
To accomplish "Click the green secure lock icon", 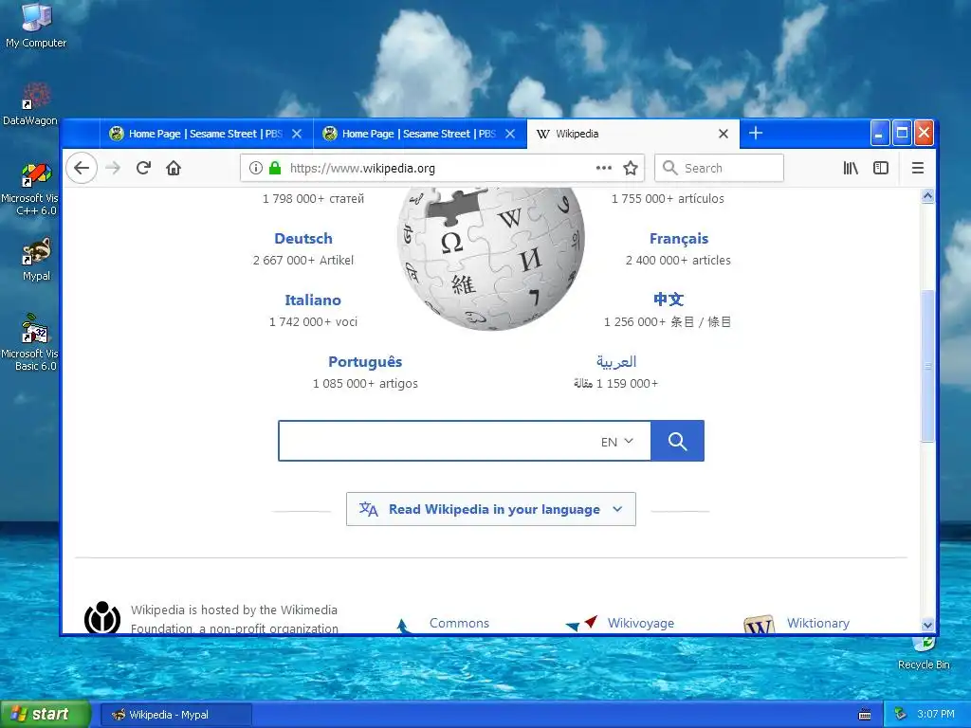I will point(275,168).
